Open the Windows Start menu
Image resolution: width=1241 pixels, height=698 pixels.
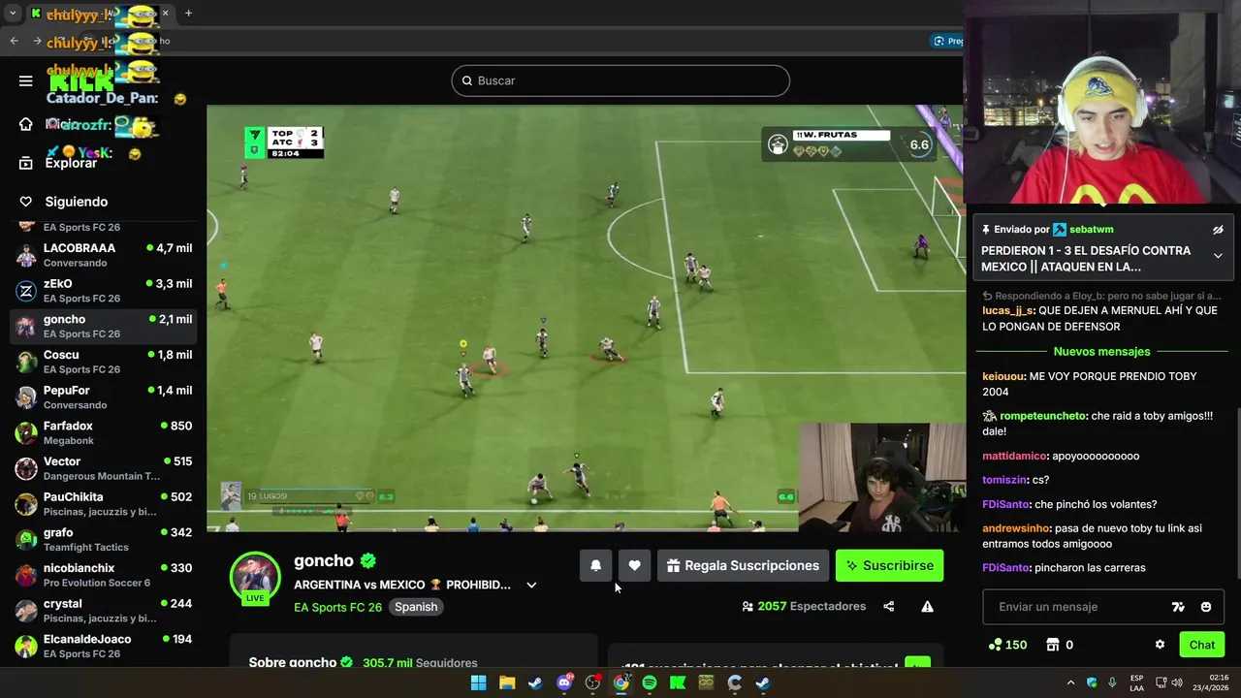pyautogui.click(x=478, y=682)
